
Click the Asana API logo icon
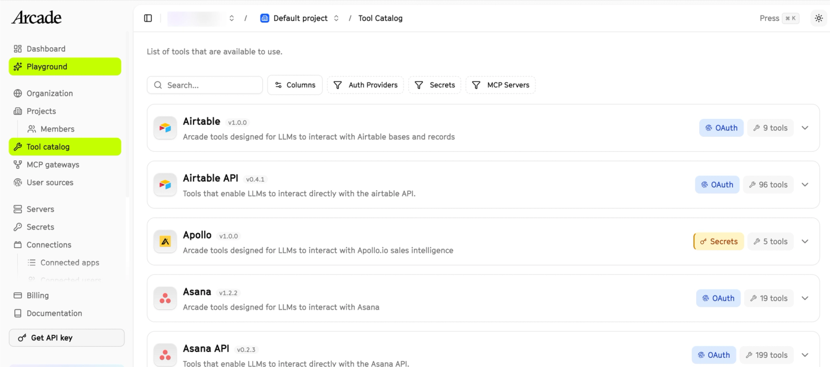pyautogui.click(x=165, y=355)
